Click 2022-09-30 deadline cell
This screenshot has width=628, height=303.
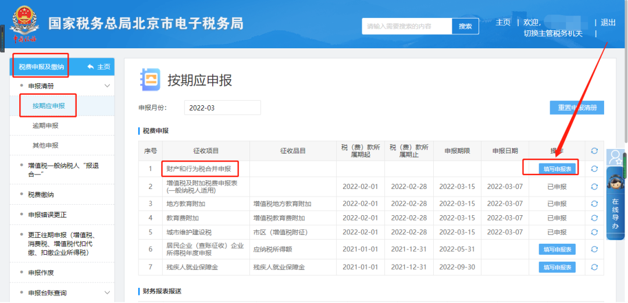(457, 267)
